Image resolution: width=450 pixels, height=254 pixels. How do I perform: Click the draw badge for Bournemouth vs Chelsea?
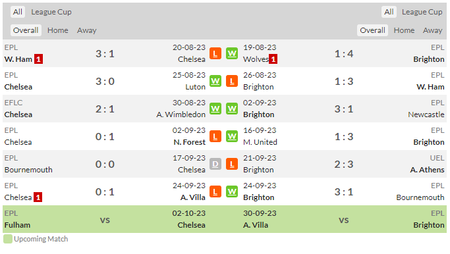click(215, 164)
